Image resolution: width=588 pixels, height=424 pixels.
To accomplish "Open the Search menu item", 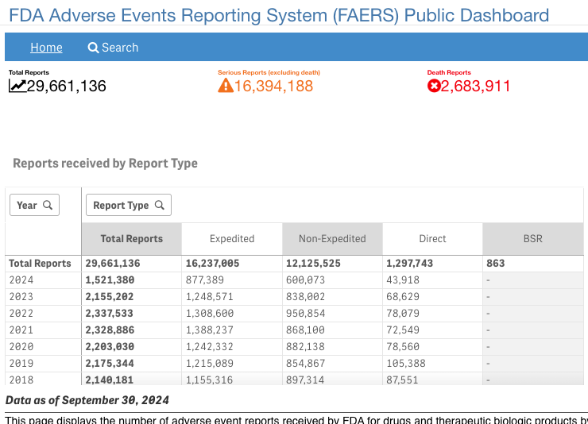I will (x=113, y=48).
